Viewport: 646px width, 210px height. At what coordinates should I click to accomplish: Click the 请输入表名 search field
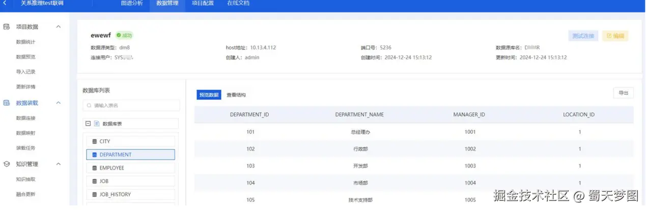tap(131, 106)
